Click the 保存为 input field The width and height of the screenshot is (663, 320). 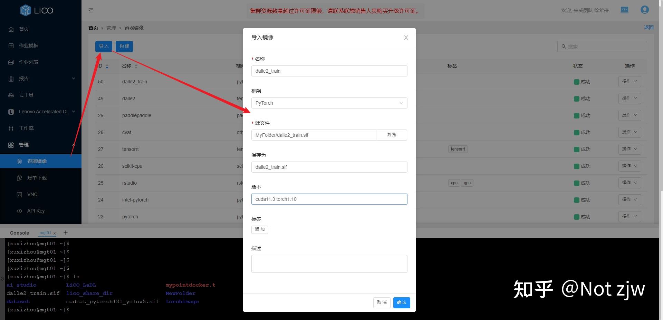329,167
